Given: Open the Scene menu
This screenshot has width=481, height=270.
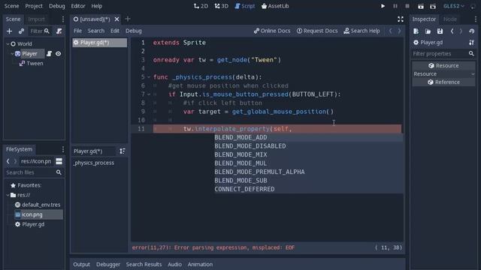Looking at the screenshot, I should [x=12, y=6].
